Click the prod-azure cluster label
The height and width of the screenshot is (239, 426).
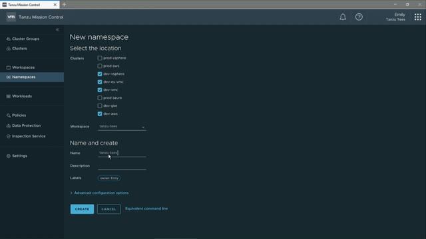[112, 98]
